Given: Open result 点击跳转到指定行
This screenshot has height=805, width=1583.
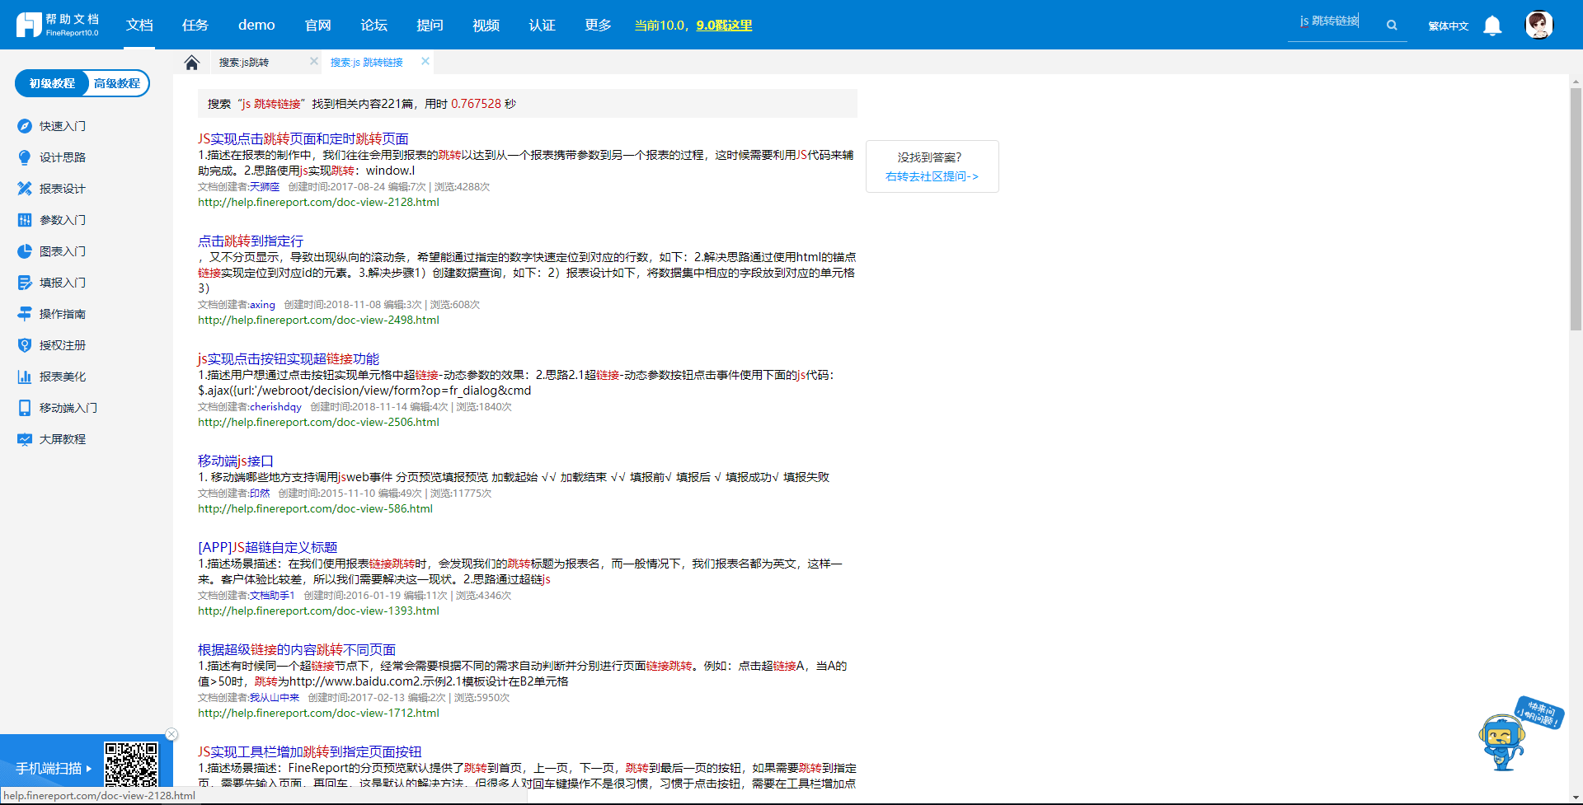Looking at the screenshot, I should (x=251, y=241).
